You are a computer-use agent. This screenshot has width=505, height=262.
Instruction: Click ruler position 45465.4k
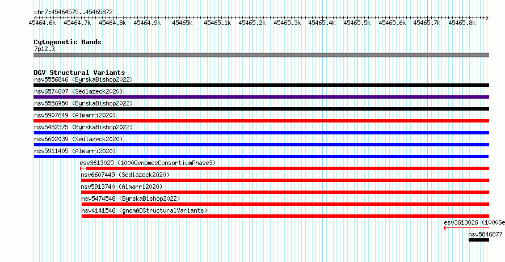[x=322, y=23]
